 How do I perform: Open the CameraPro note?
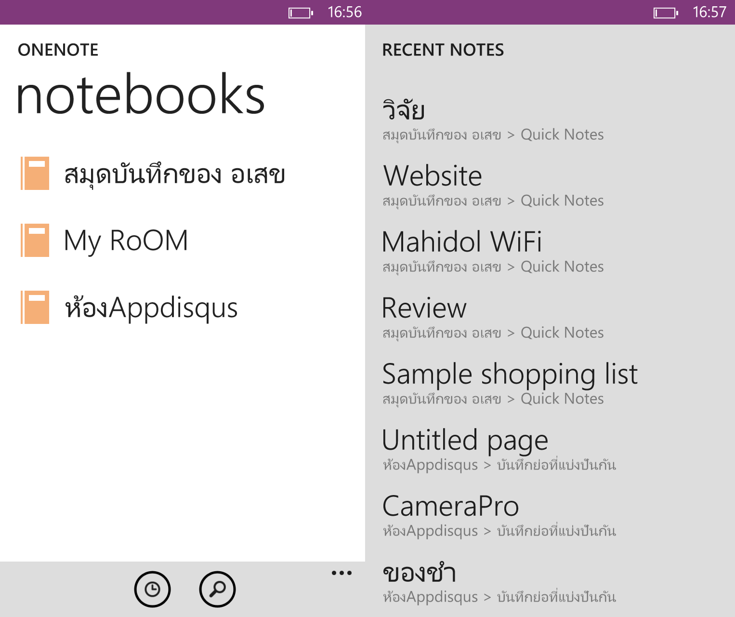pos(451,506)
